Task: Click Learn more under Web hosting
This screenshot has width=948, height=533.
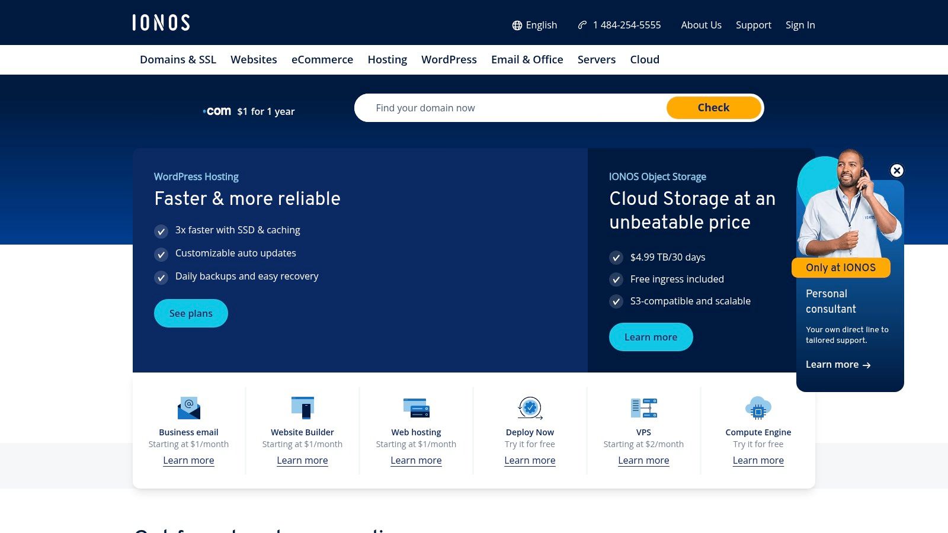Action: (416, 460)
